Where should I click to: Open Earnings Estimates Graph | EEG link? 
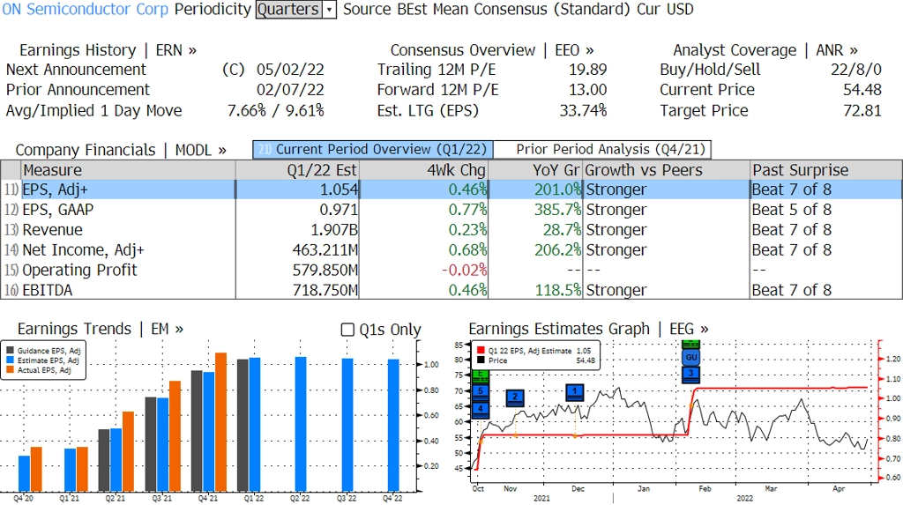click(588, 330)
